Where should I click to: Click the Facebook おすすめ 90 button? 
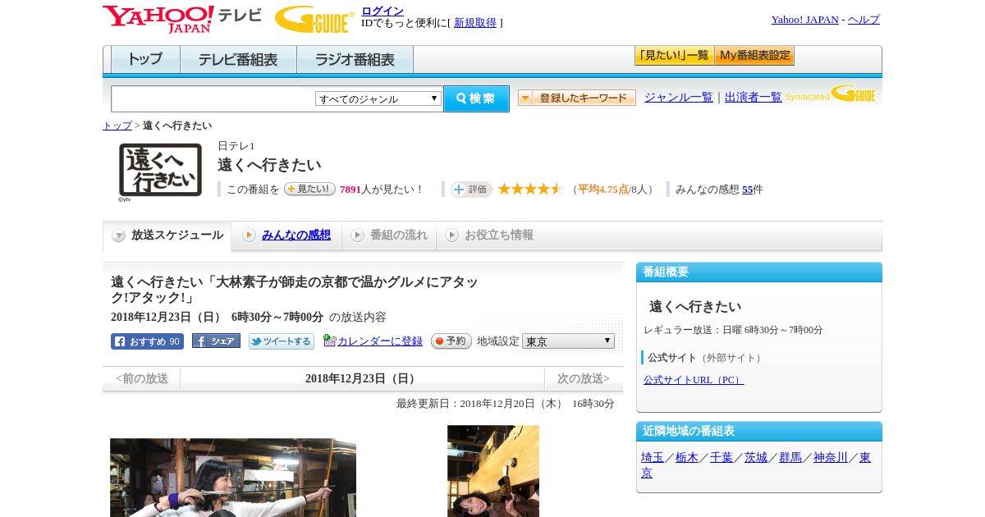tap(147, 341)
